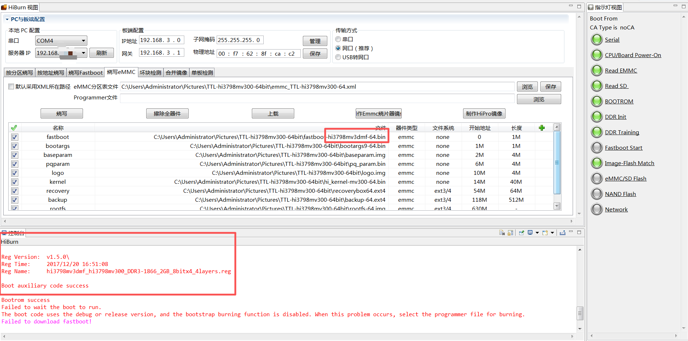Maximize the indicator light view panel
Screen dimensions: 688x341
click(x=684, y=6)
